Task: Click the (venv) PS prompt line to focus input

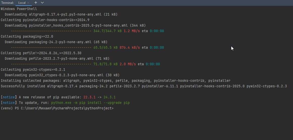Action: pyautogui.click(x=57, y=108)
